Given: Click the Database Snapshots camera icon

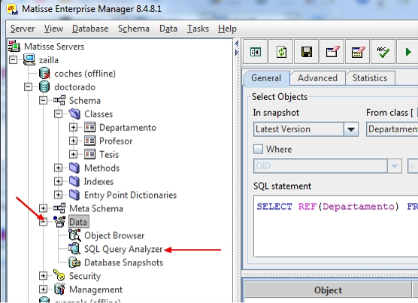Looking at the screenshot, I should click(74, 262).
